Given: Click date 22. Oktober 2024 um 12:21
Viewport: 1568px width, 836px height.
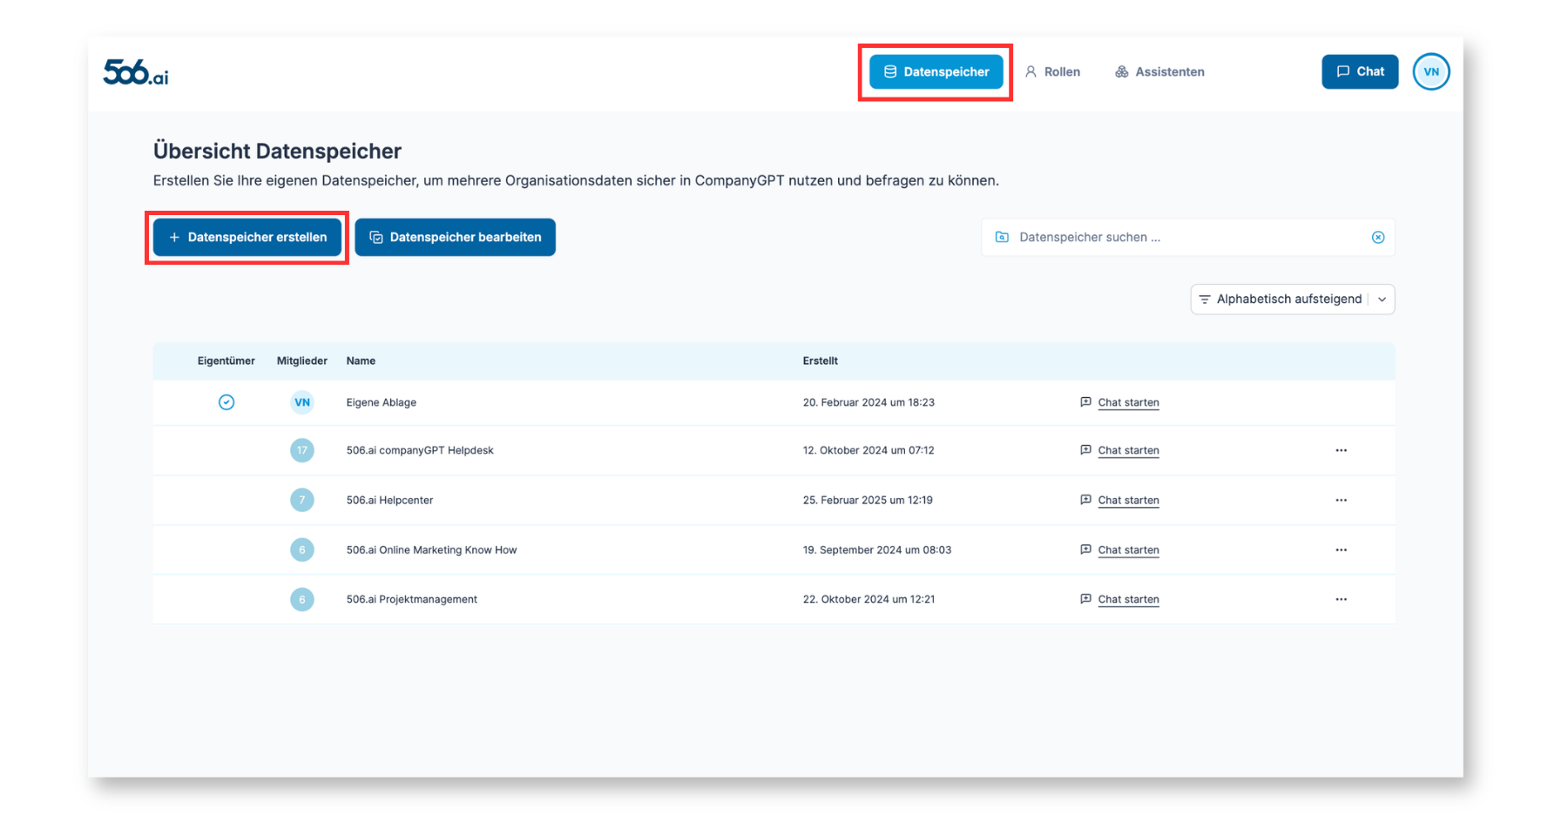Looking at the screenshot, I should point(868,599).
